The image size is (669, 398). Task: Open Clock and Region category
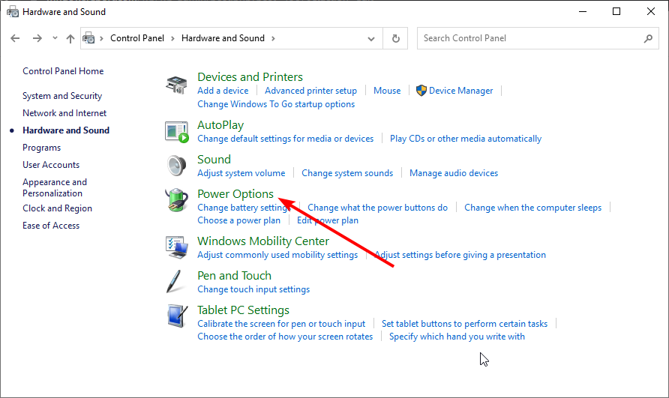coord(57,208)
